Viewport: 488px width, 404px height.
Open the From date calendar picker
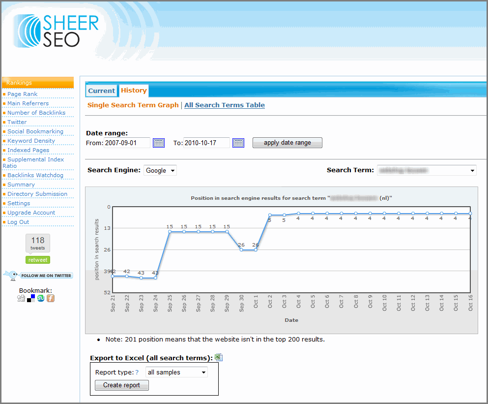point(159,143)
